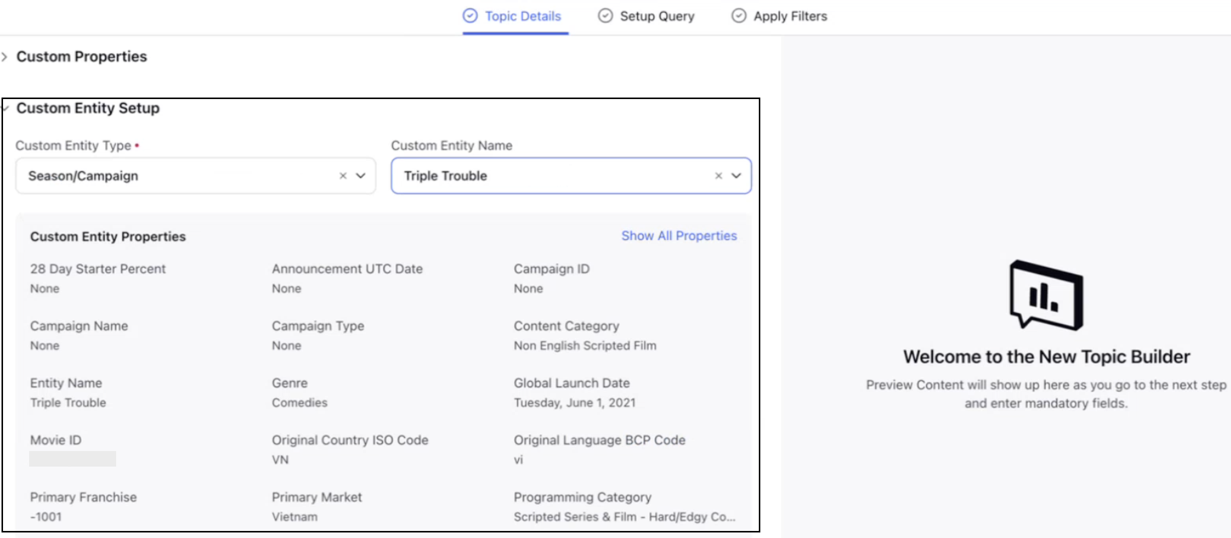Click the Primary Franchise label
This screenshot has width=1231, height=538.
83,497
